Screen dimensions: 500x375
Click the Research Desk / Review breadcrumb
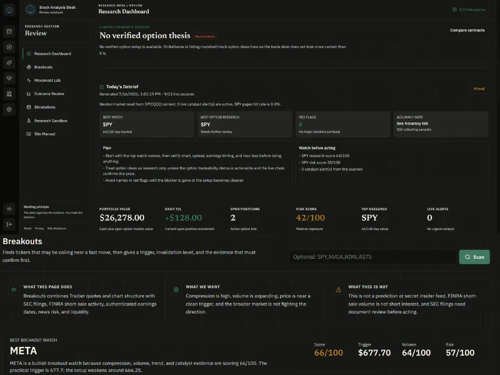[120, 6]
